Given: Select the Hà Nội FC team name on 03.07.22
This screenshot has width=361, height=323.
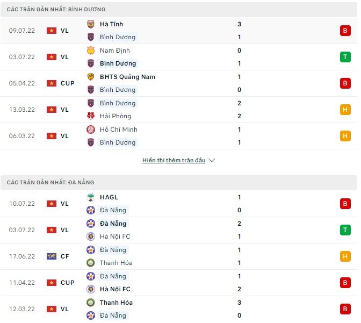Looking at the screenshot, I should 115,236.
